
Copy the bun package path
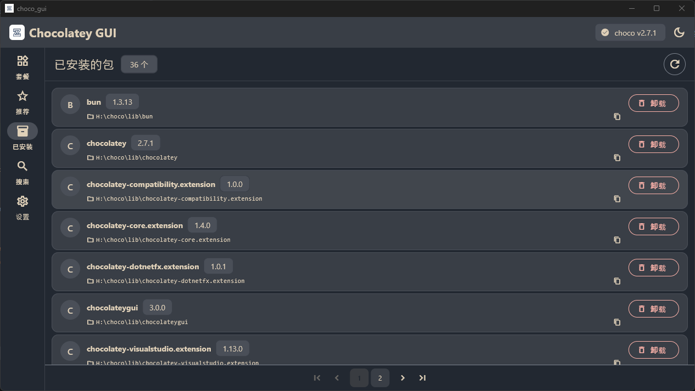[x=617, y=116]
